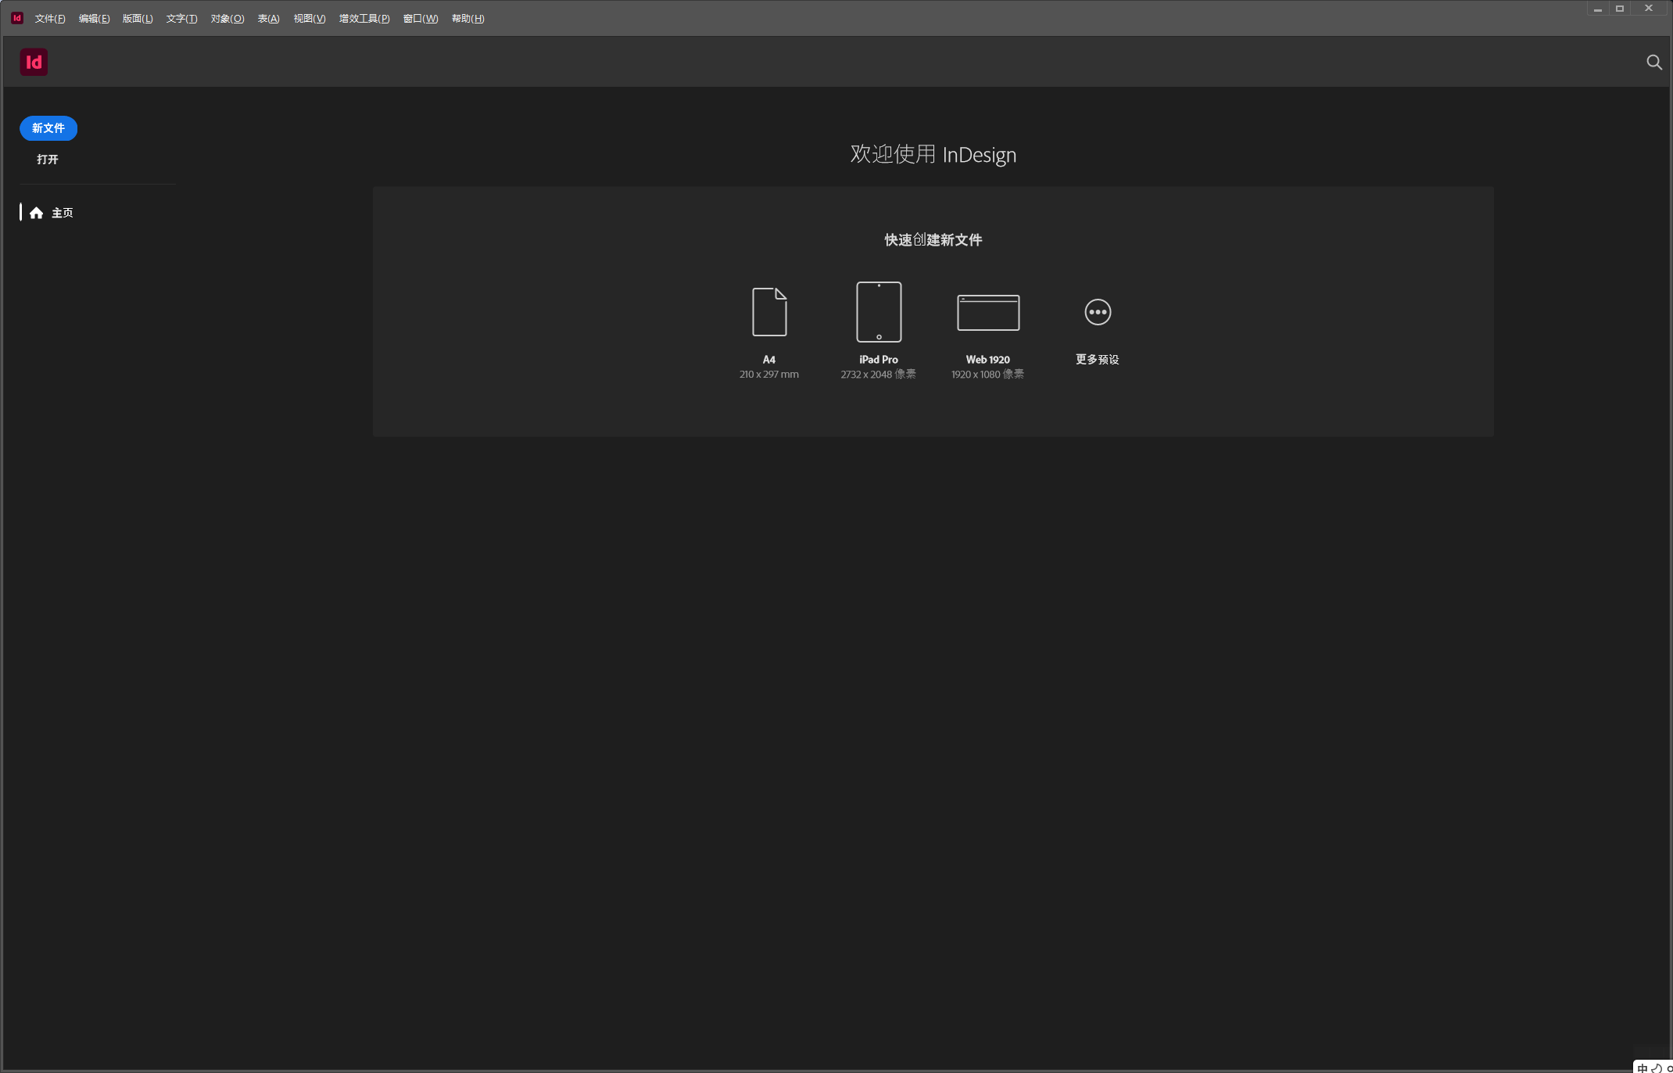Open the 编辑(E) menu

point(94,19)
